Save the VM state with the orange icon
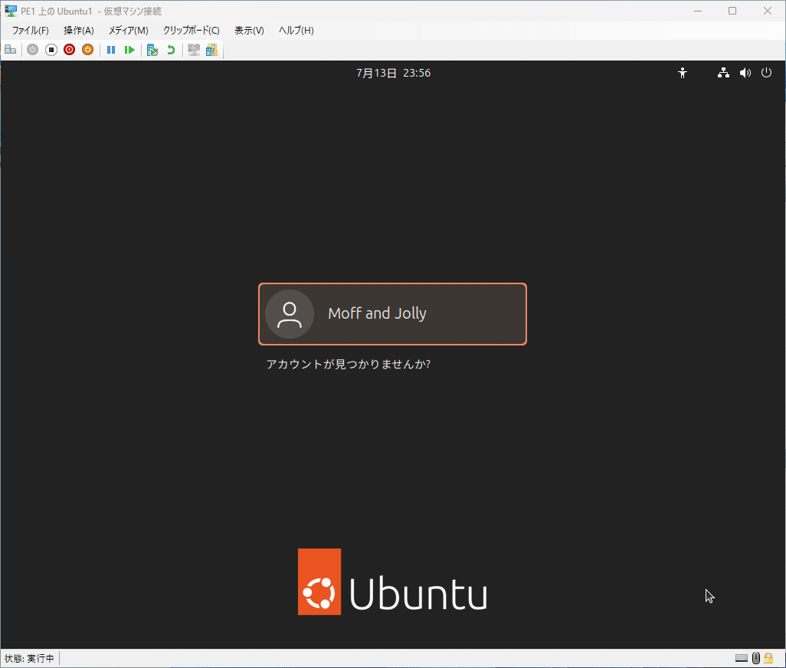Screen dimensions: 786x668 pos(88,50)
